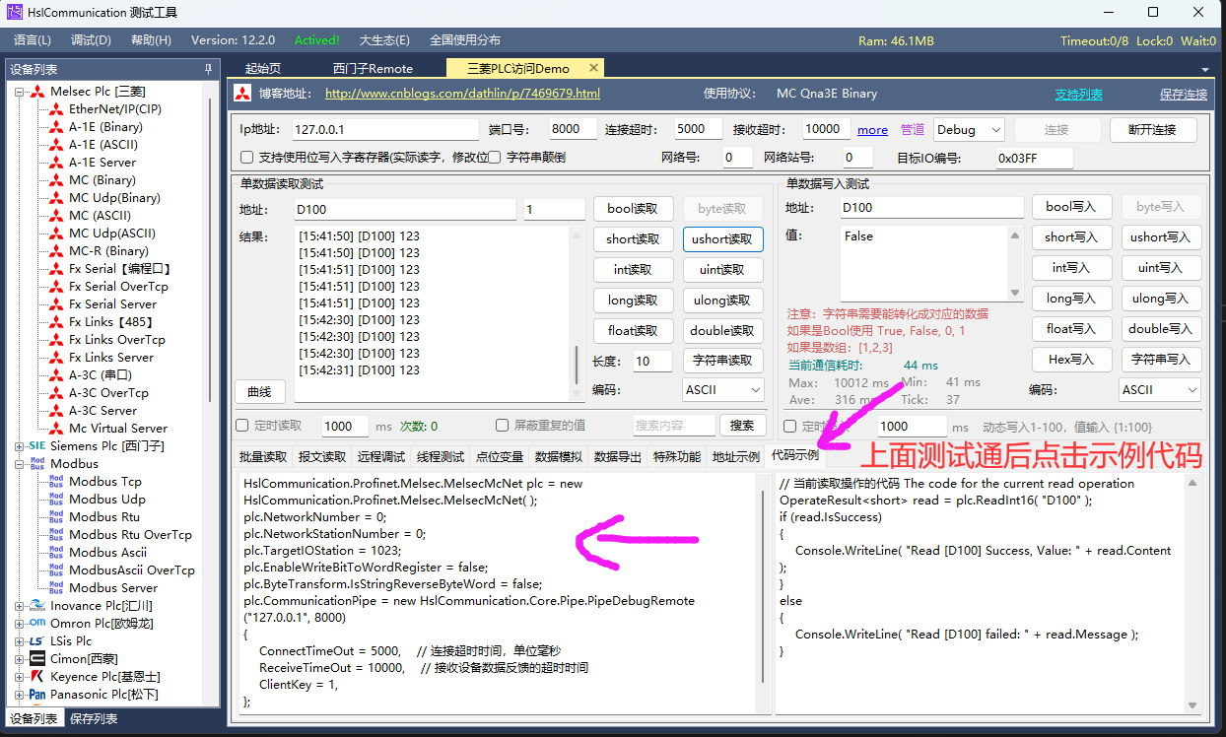
Task: Click the Hex写入 button
Action: click(1071, 360)
